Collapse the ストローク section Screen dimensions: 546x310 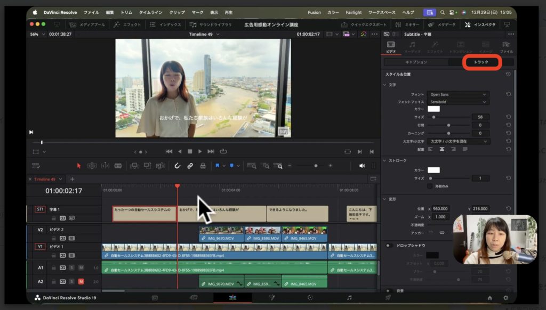click(x=386, y=160)
